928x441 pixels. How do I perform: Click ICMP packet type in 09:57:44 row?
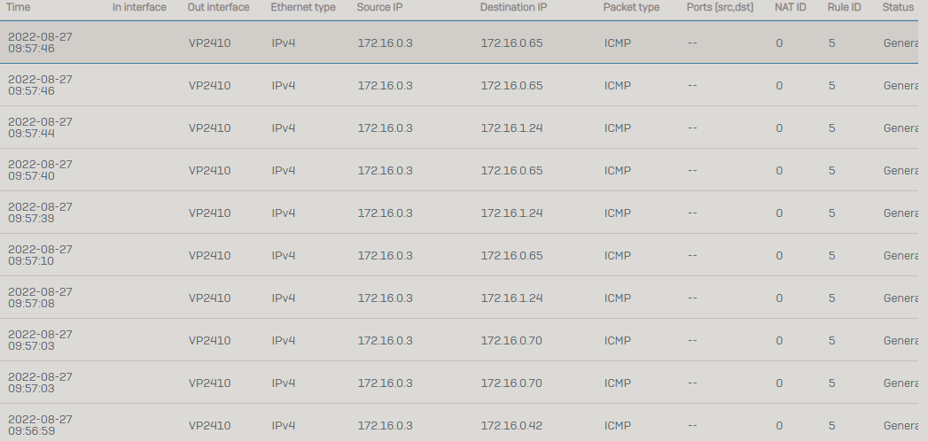click(617, 128)
